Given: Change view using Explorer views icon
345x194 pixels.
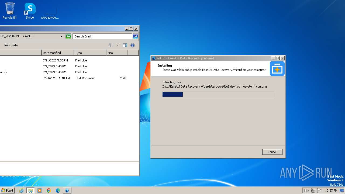Looking at the screenshot, I should 111,45.
